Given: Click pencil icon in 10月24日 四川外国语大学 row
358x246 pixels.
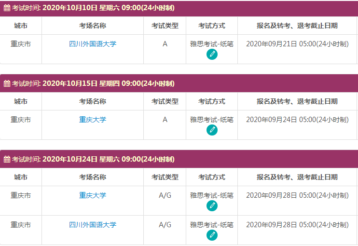Looking at the screenshot, I should [212, 235].
